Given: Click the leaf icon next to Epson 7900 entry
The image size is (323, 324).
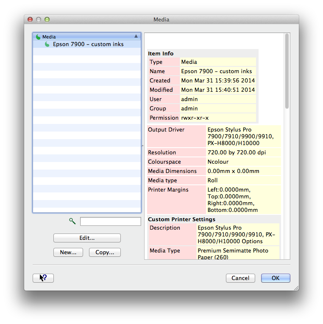Looking at the screenshot, I should coord(47,44).
